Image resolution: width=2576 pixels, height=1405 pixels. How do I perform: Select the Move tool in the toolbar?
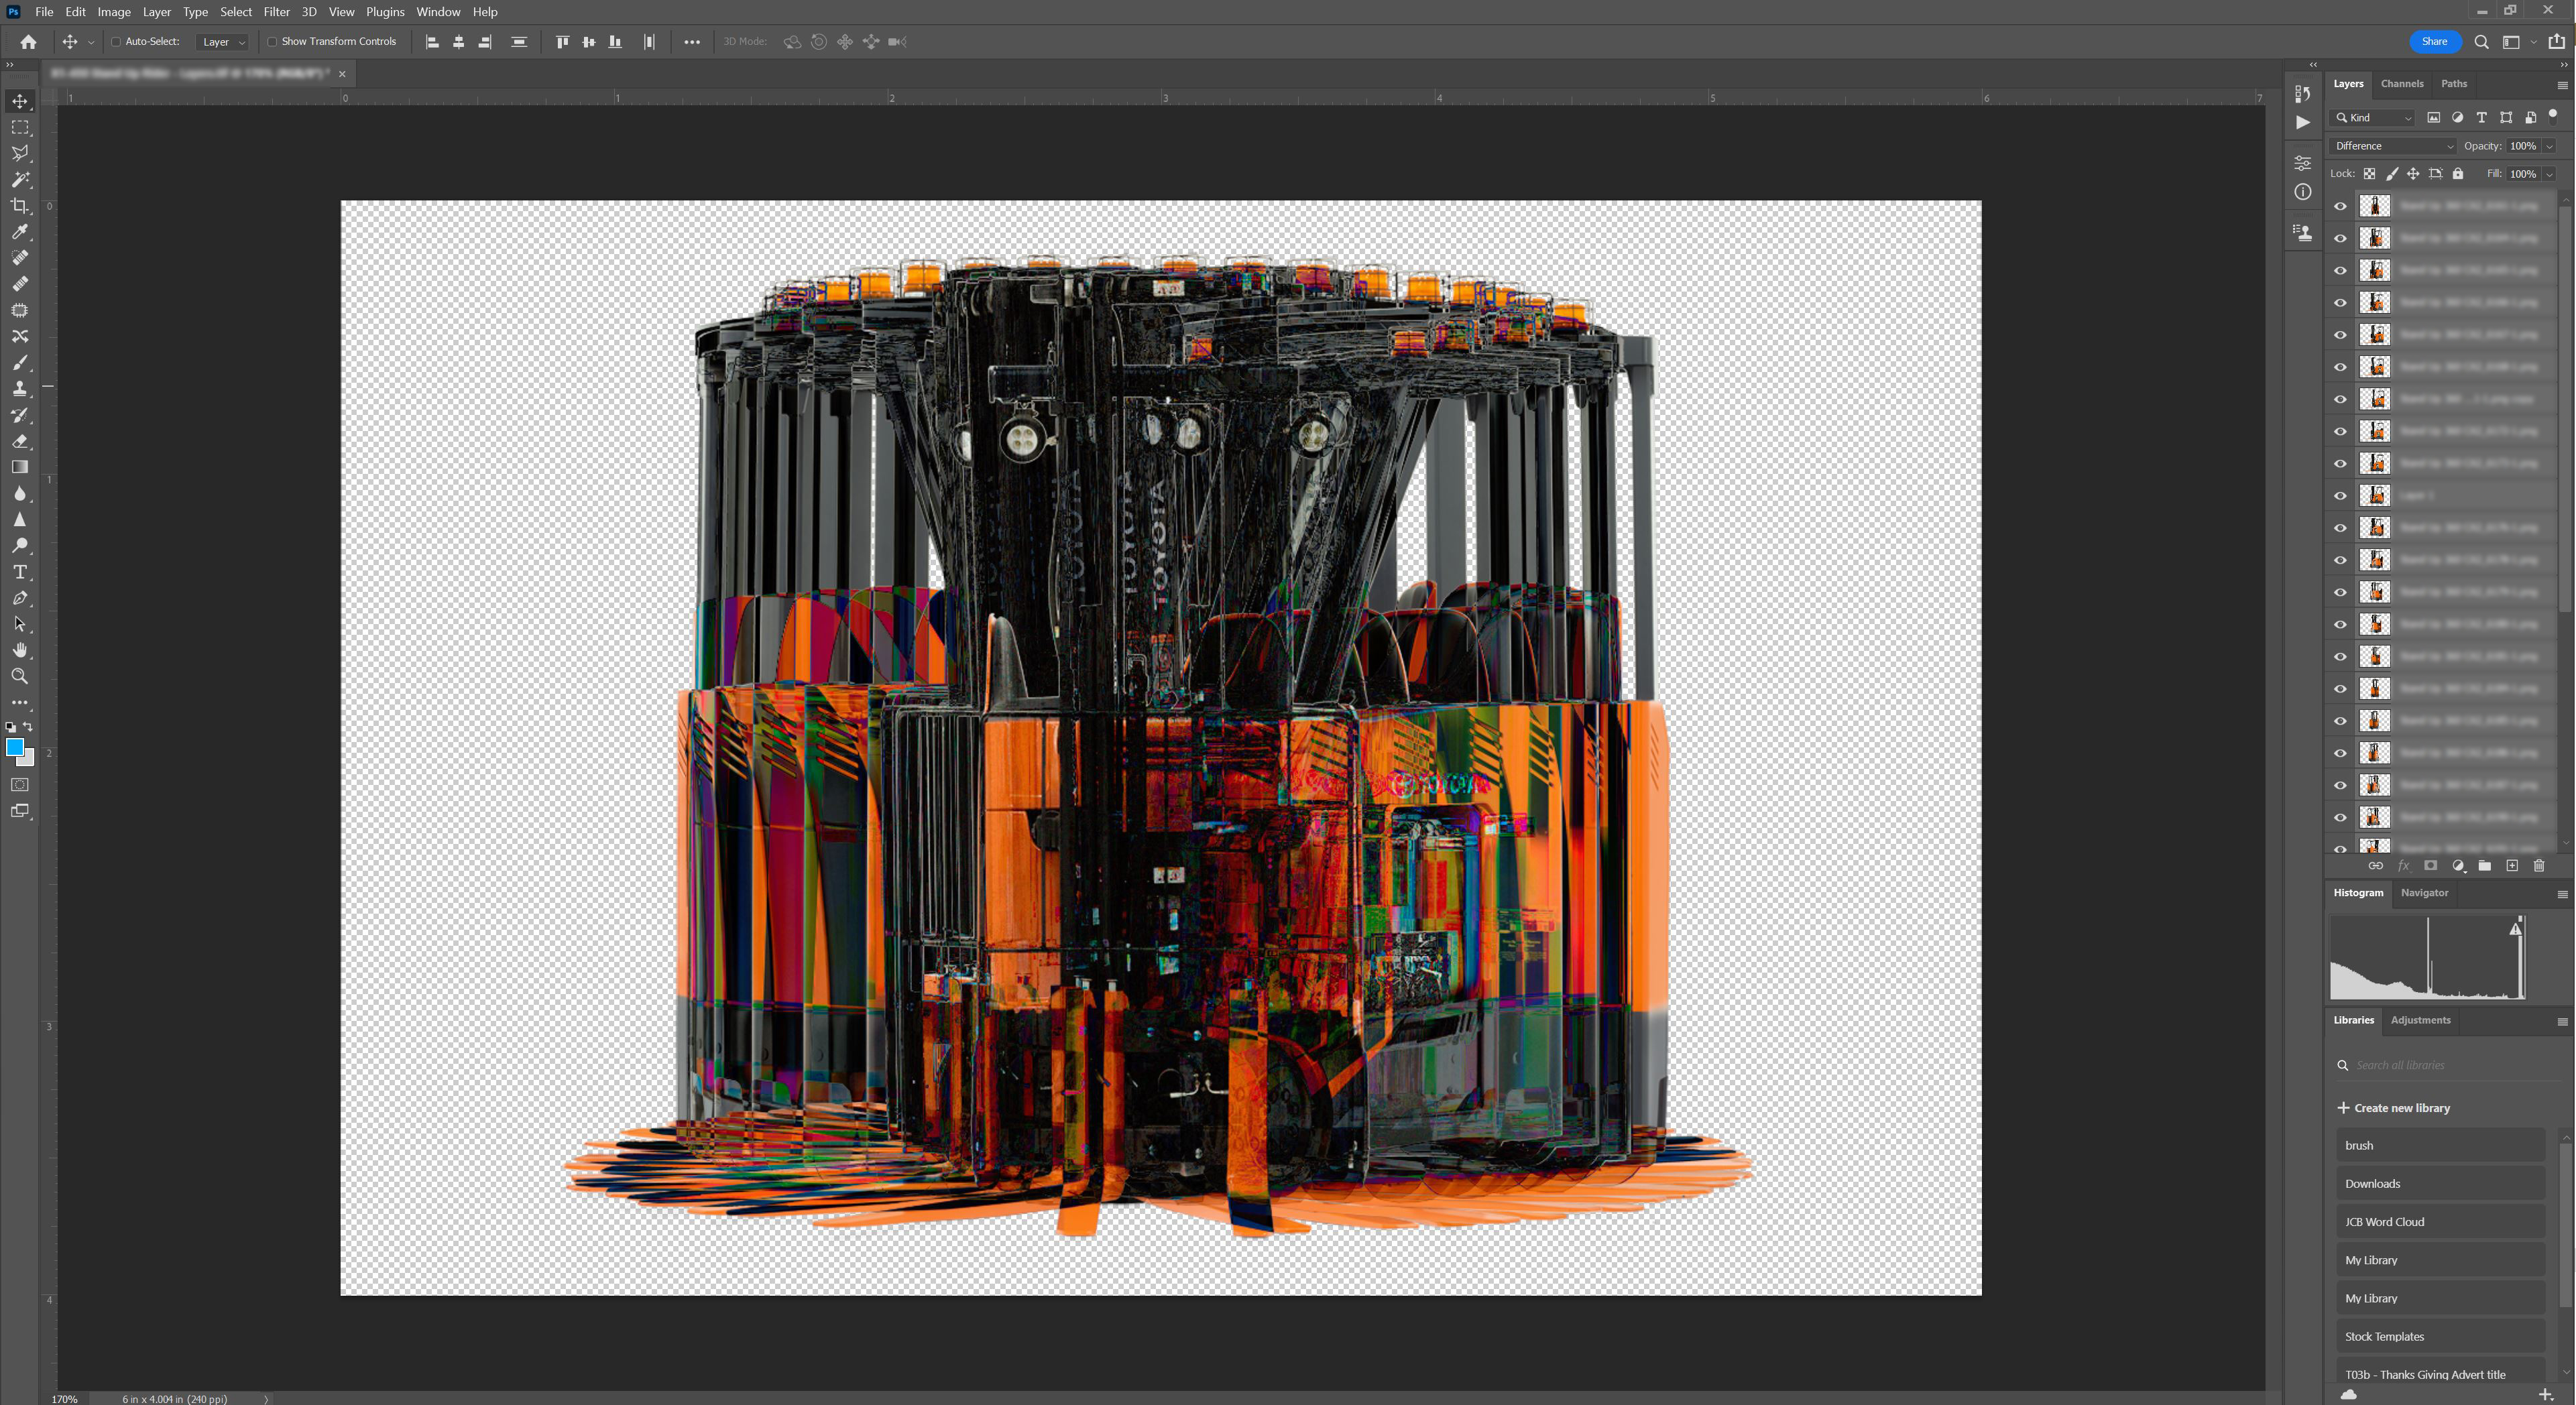[20, 101]
